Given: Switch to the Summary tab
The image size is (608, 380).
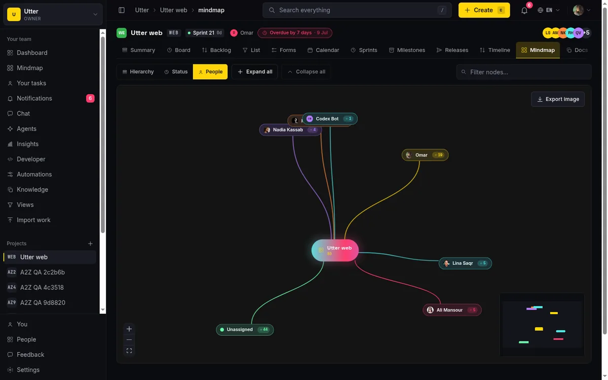Looking at the screenshot, I should coord(138,50).
